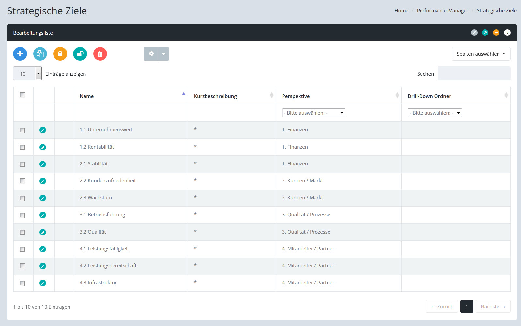Select the 4.3 Infrastruktur row checkbox
Image resolution: width=521 pixels, height=326 pixels.
(x=22, y=283)
